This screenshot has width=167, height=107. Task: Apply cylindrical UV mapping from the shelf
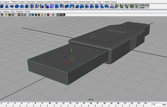click(122, 6)
